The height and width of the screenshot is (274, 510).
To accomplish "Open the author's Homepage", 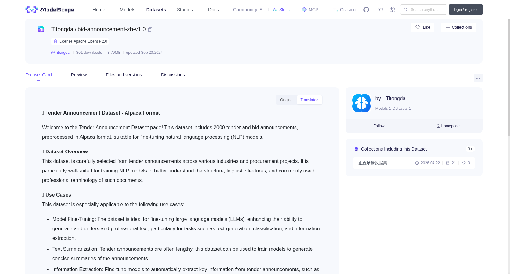I will pos(448,126).
